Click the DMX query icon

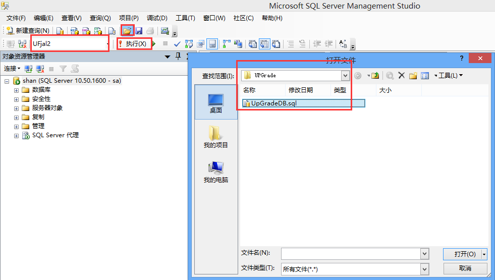[x=86, y=31]
